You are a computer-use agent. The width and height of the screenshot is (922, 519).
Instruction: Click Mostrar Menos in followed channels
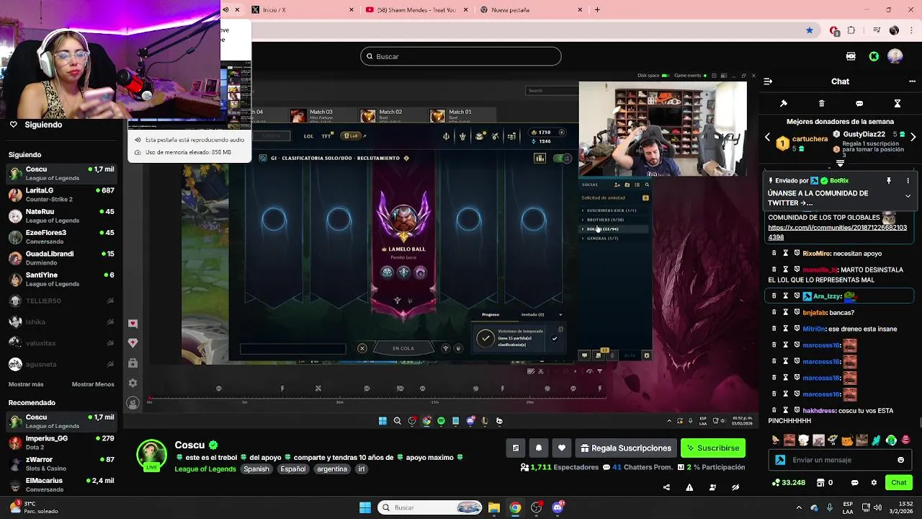[93, 384]
